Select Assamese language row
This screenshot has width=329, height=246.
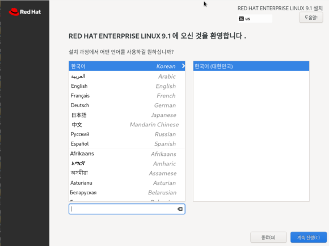coord(126,173)
